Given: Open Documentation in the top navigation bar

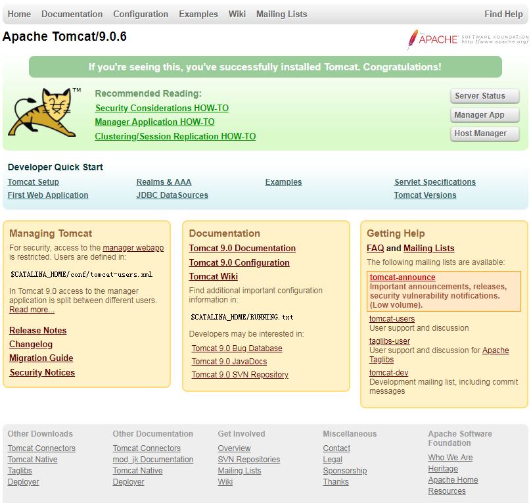Looking at the screenshot, I should 72,14.
